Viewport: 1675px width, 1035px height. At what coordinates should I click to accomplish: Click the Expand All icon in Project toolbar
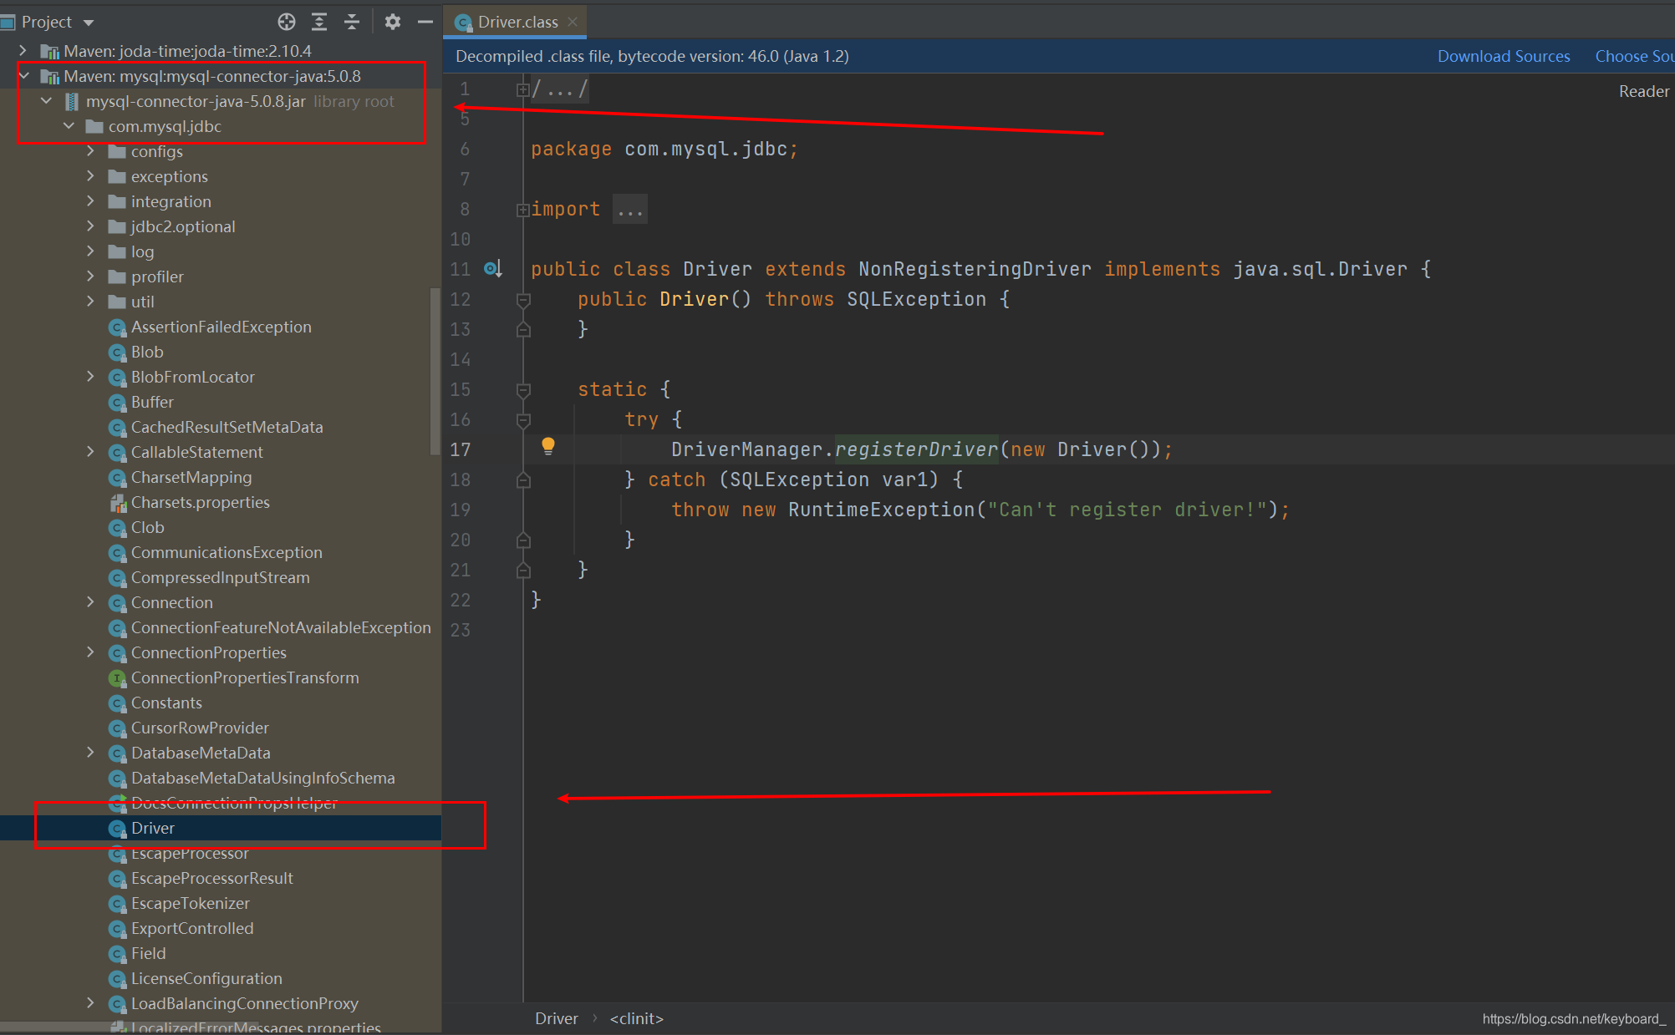pos(319,22)
